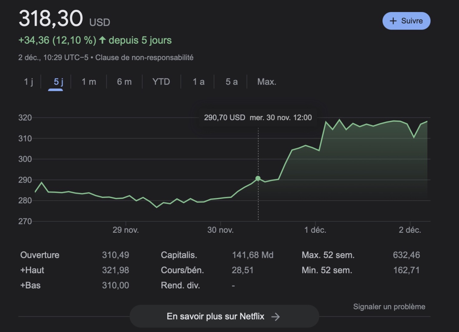Viewport: 459px width, 332px height.
Task: Display the Max. chart range
Action: pyautogui.click(x=267, y=82)
